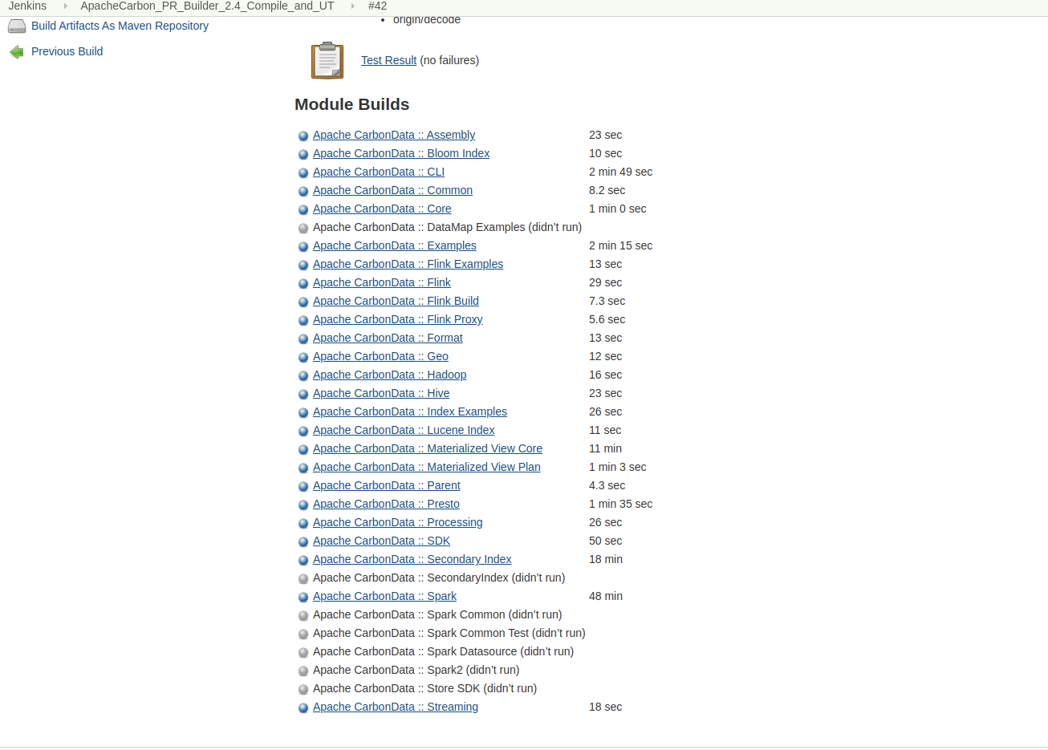Open Apache CarbonData :: Format module
1048x750 pixels.
pos(388,338)
